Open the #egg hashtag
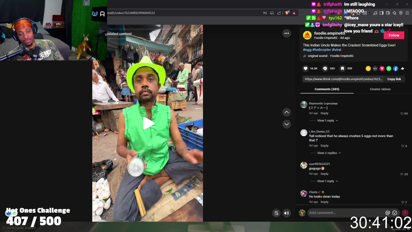This screenshot has width=412, height=232. point(307,50)
